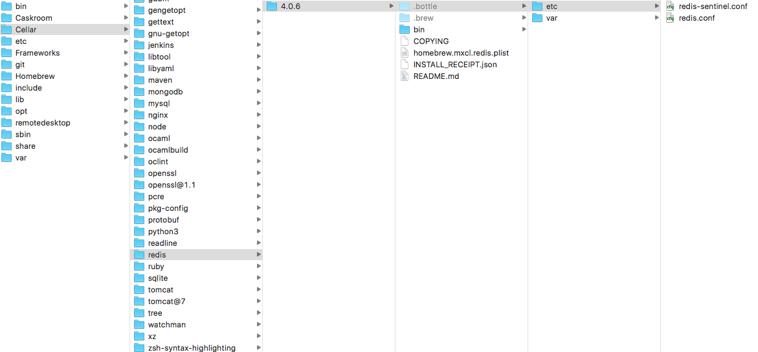Click the dimmed .bottle folder icon

(405, 6)
